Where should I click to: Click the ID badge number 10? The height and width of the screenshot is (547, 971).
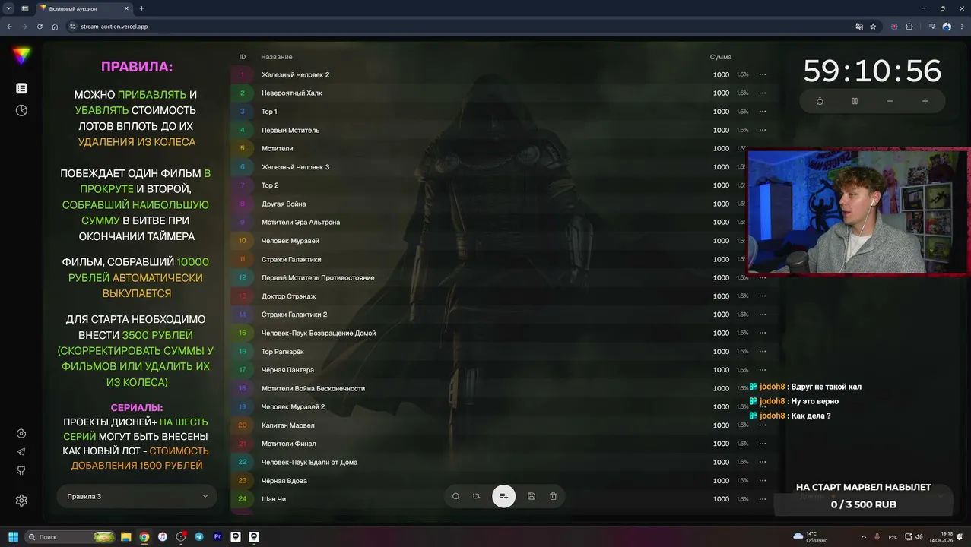coord(243,241)
